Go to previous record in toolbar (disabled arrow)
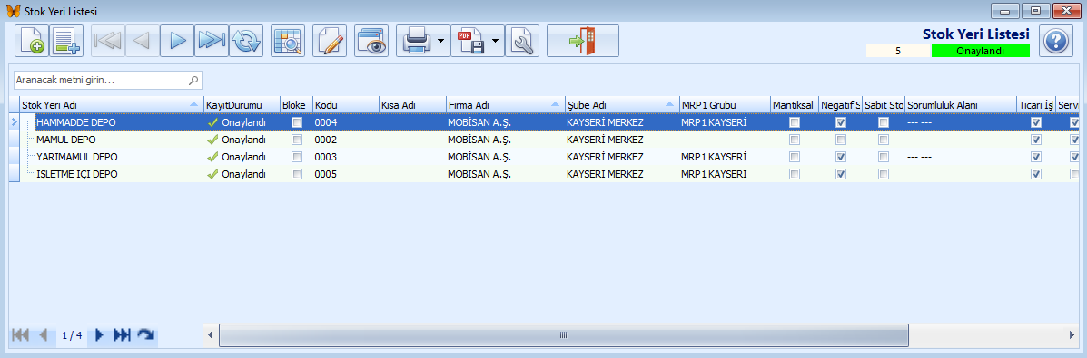 pyautogui.click(x=142, y=41)
